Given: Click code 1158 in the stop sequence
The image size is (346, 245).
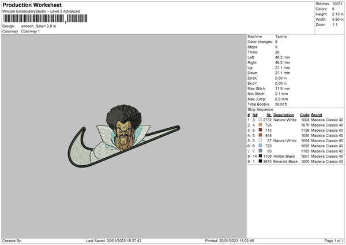Looking at the screenshot, I should click(305, 130).
